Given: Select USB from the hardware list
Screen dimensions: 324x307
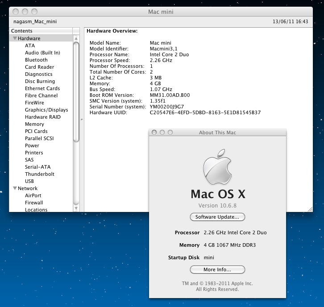Looking at the screenshot, I should [29, 181].
